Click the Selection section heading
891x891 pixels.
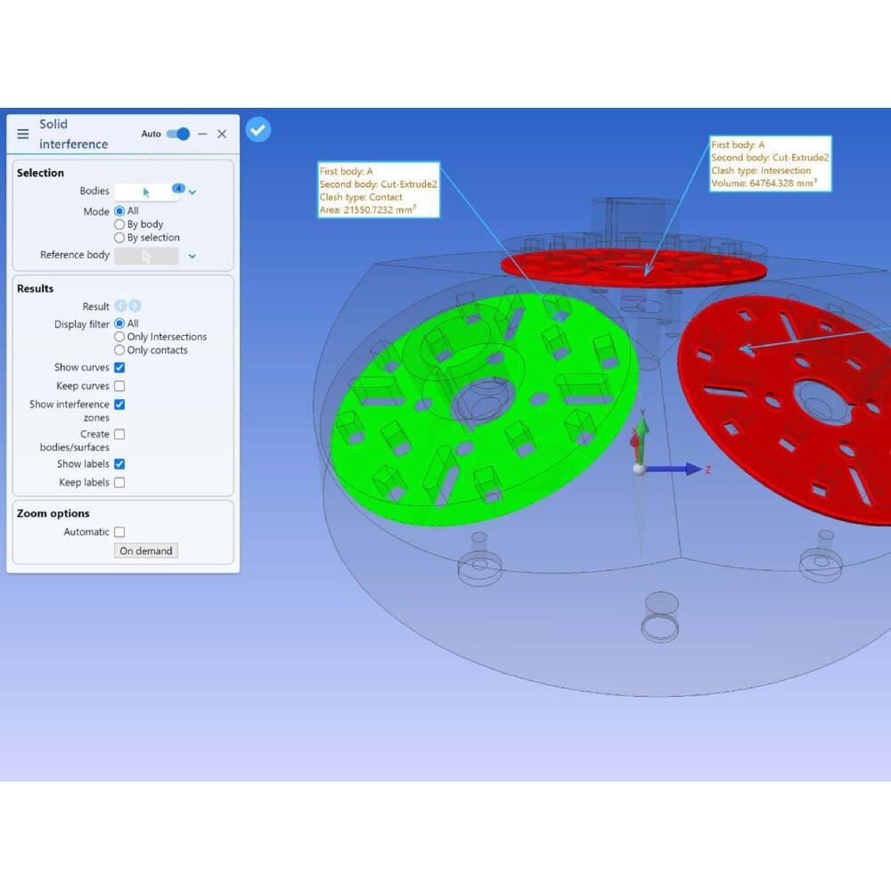(x=40, y=173)
